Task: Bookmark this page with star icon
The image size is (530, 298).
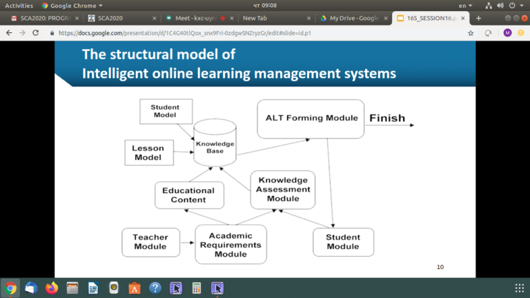Action: click(x=471, y=32)
